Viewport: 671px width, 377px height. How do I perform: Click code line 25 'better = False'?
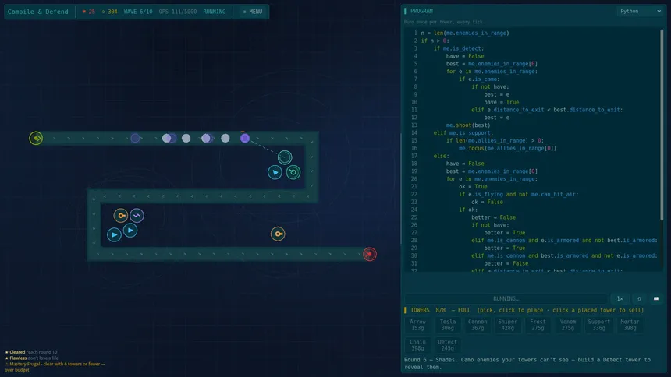coord(493,217)
